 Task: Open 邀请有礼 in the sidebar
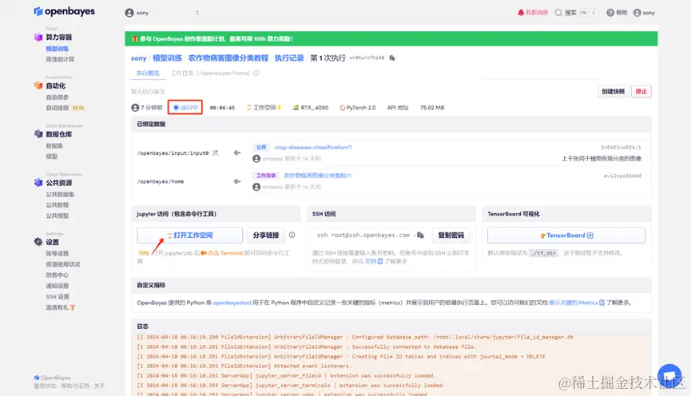(61, 307)
